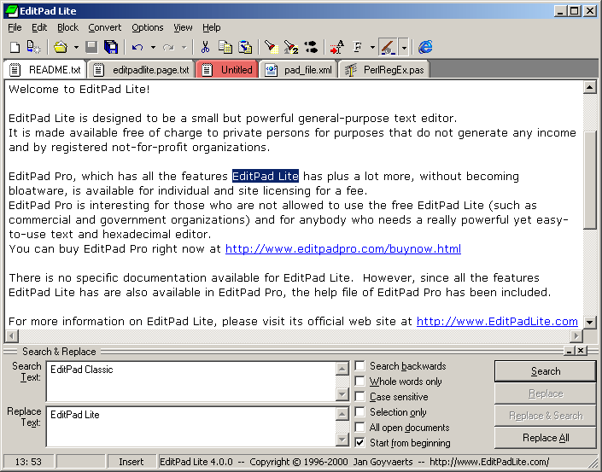Cut selection with the scissors icon
This screenshot has height=472, width=602.
(206, 47)
